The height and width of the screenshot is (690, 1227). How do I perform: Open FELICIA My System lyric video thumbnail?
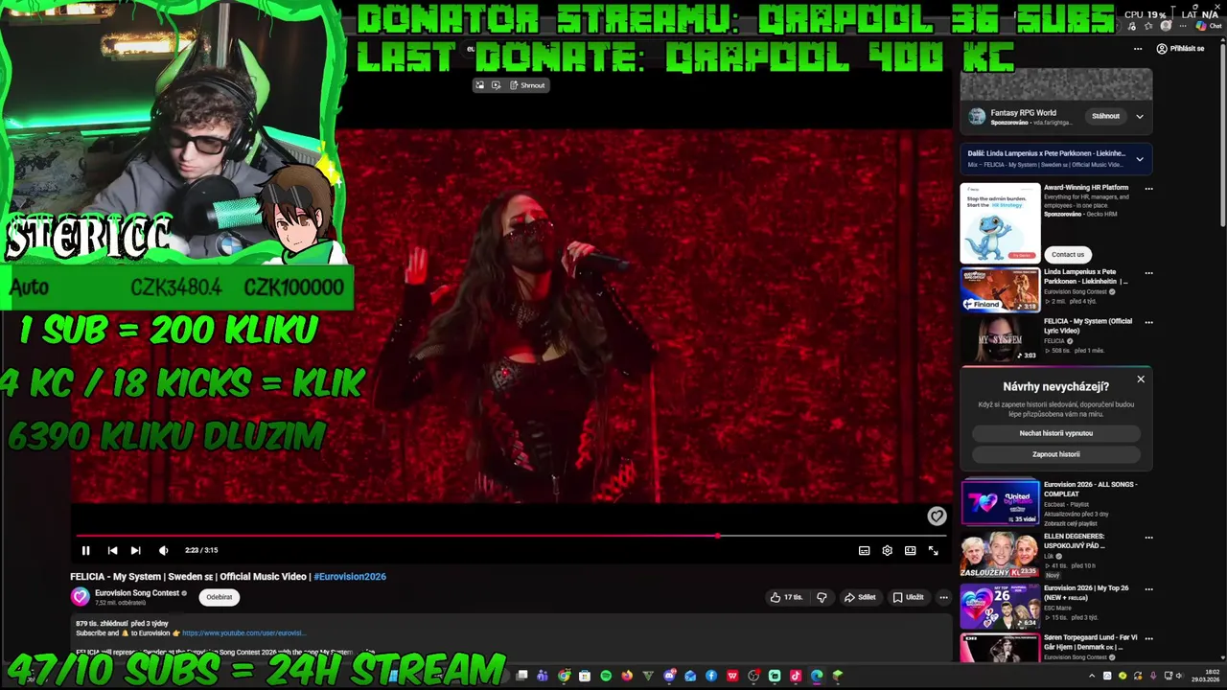point(1000,339)
